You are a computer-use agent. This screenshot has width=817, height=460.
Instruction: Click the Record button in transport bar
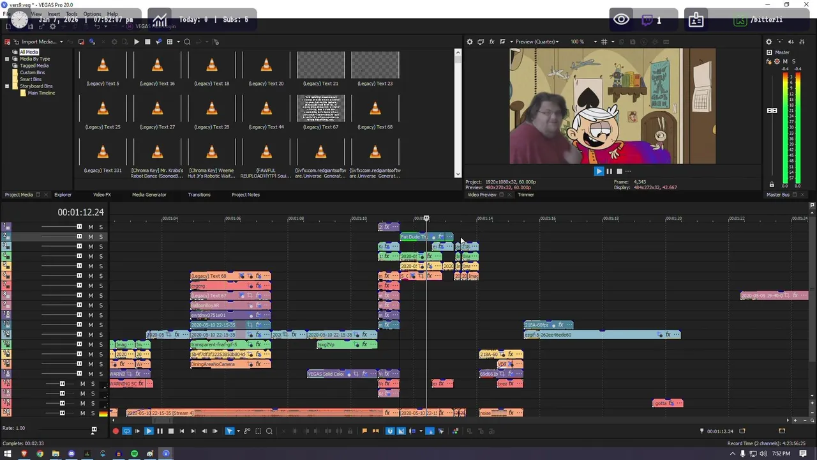coord(116,431)
